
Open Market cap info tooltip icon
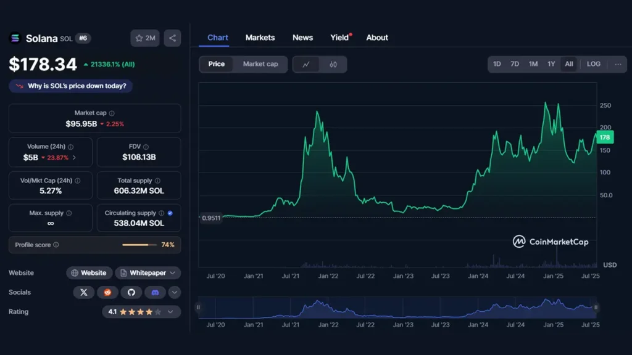[x=112, y=113]
